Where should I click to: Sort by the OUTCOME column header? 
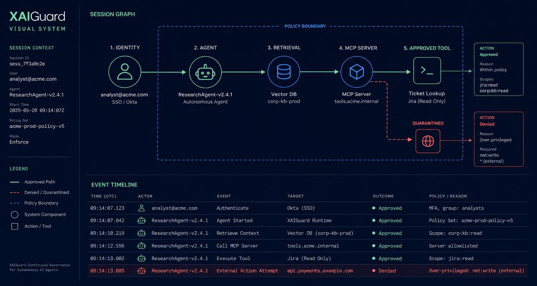tap(383, 196)
